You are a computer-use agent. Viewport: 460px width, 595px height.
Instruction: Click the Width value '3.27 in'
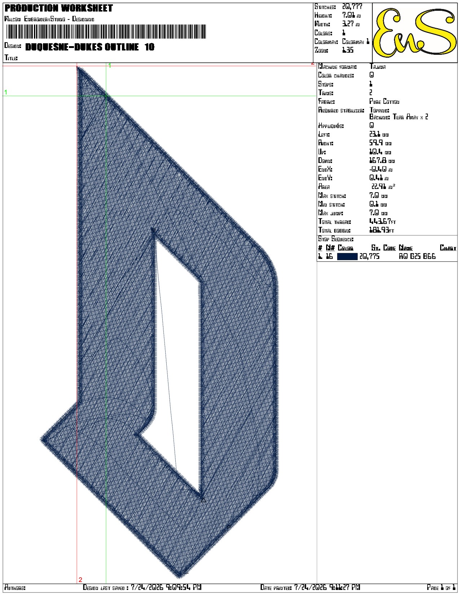click(351, 24)
